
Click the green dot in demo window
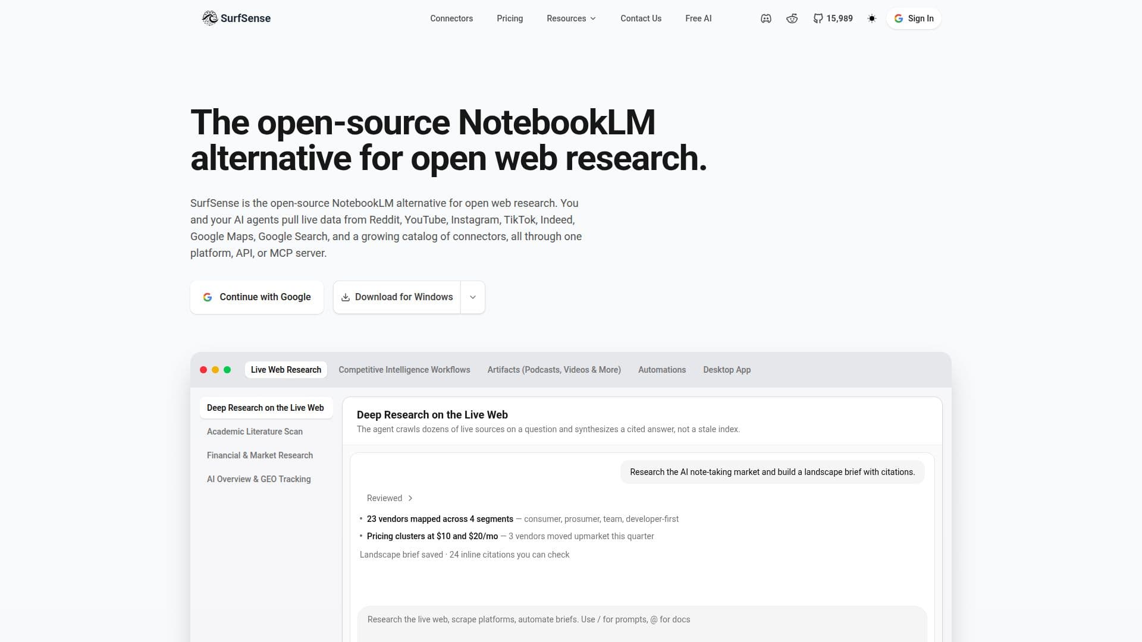coord(227,370)
